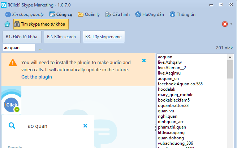Click the vertical splitter grip dots
The width and height of the screenshot is (237, 148).
155,128
